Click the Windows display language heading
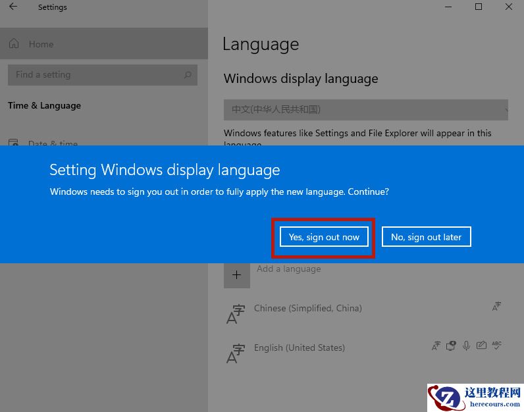The height and width of the screenshot is (412, 524). click(x=301, y=79)
